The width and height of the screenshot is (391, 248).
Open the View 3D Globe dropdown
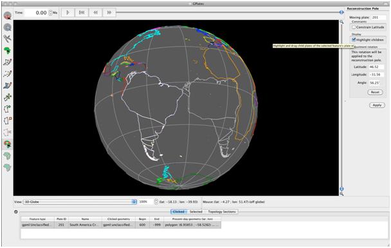point(80,202)
